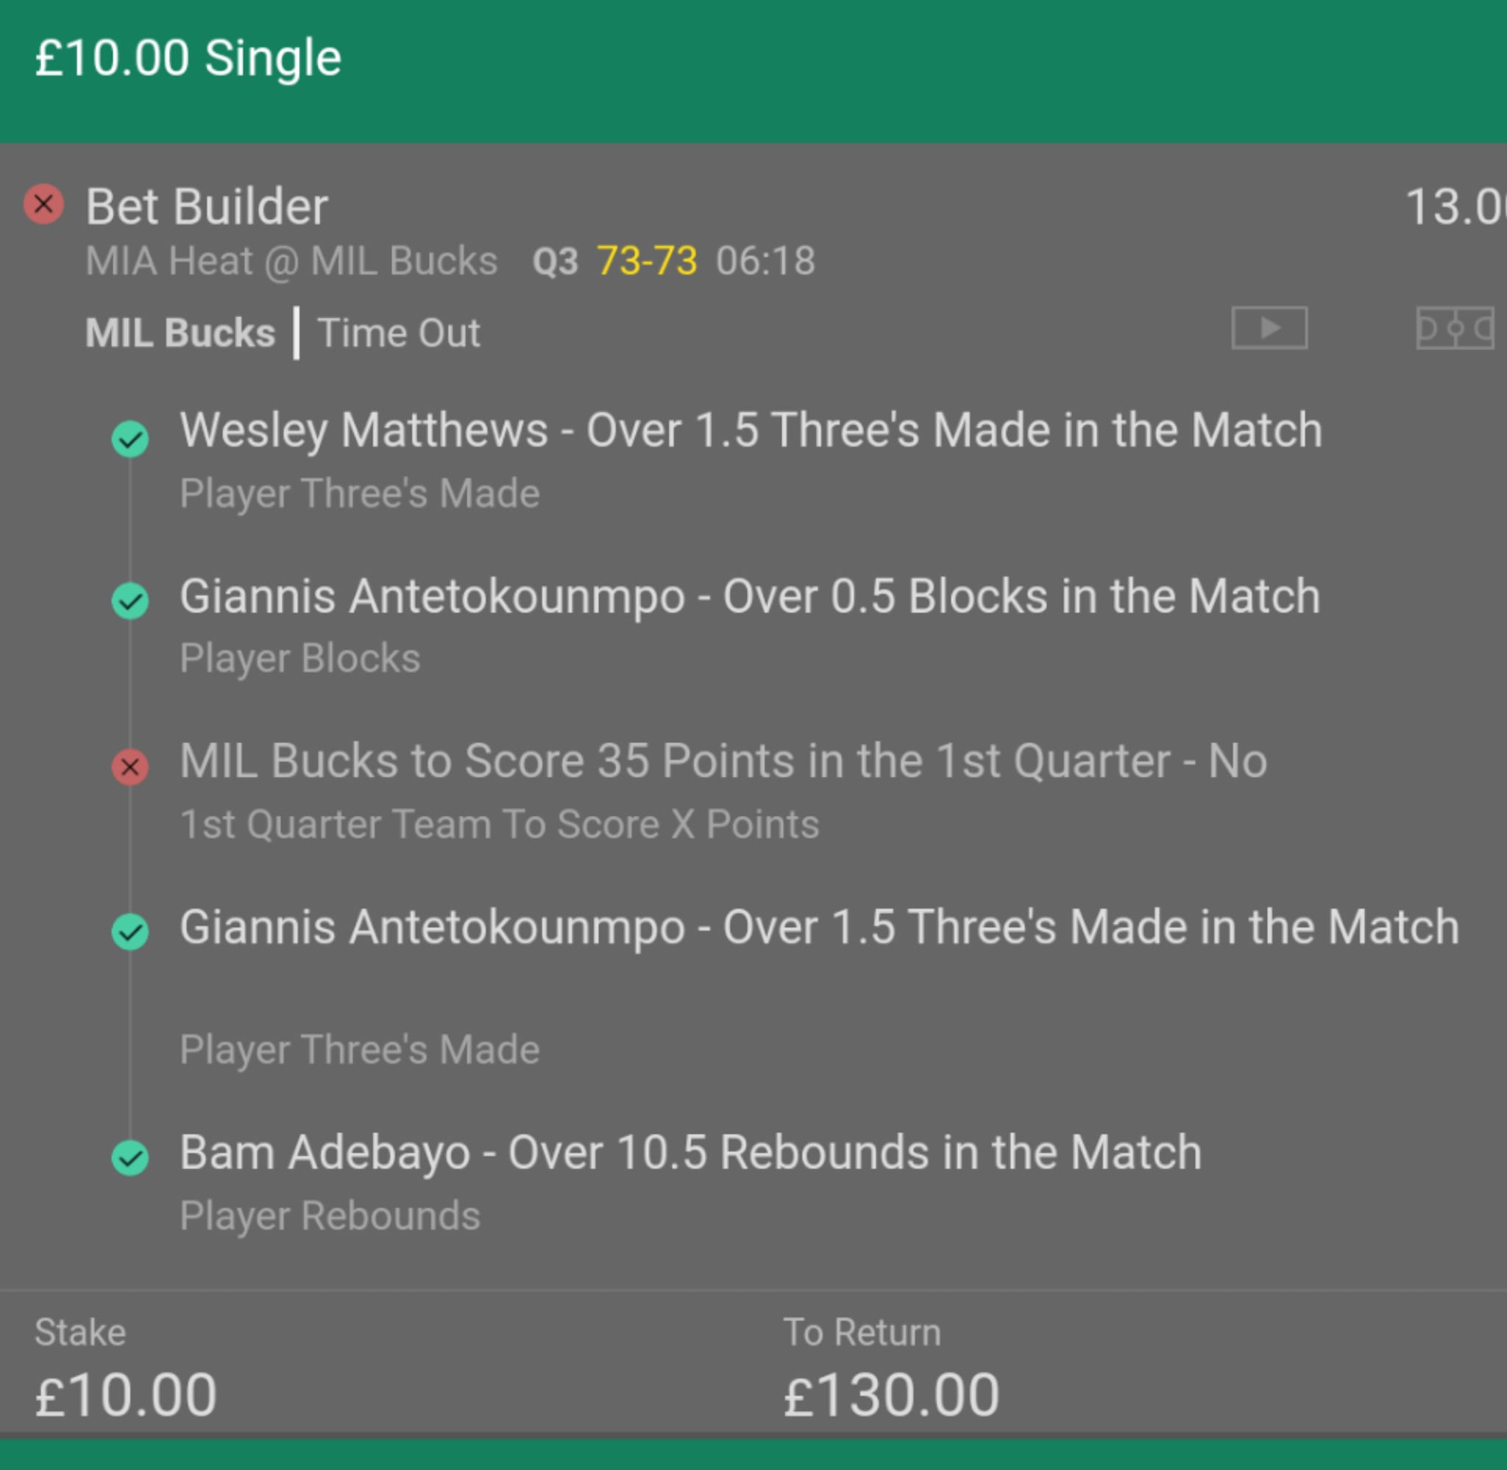Click green tick beside Giannis Blocks selection

click(130, 601)
